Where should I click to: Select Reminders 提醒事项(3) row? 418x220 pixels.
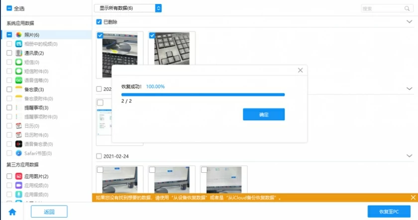point(46,107)
